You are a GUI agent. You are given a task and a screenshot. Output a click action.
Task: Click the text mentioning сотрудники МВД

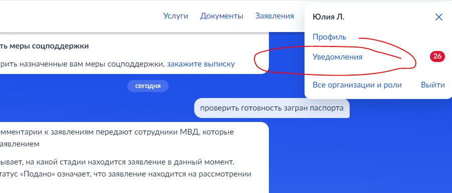coord(117,132)
